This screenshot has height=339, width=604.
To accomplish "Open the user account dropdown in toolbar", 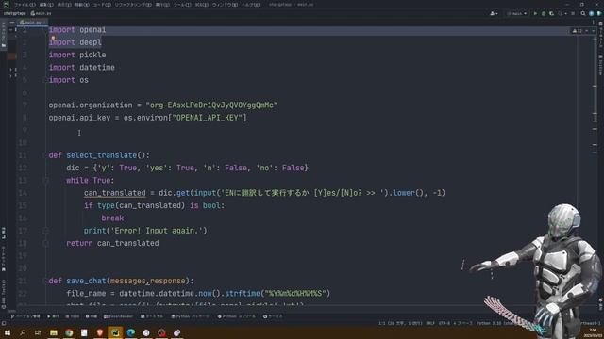I will [494, 13].
